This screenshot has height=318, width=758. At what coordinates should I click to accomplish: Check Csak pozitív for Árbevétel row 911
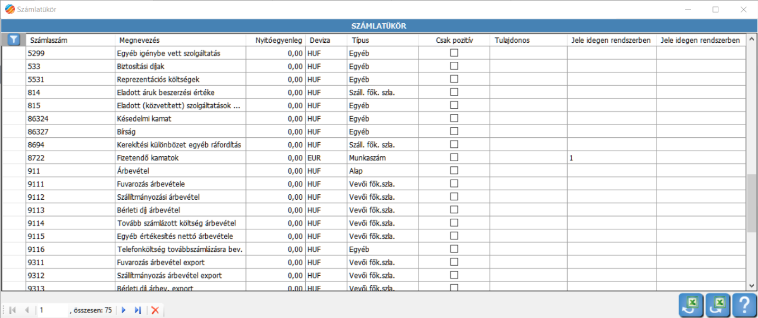click(454, 171)
